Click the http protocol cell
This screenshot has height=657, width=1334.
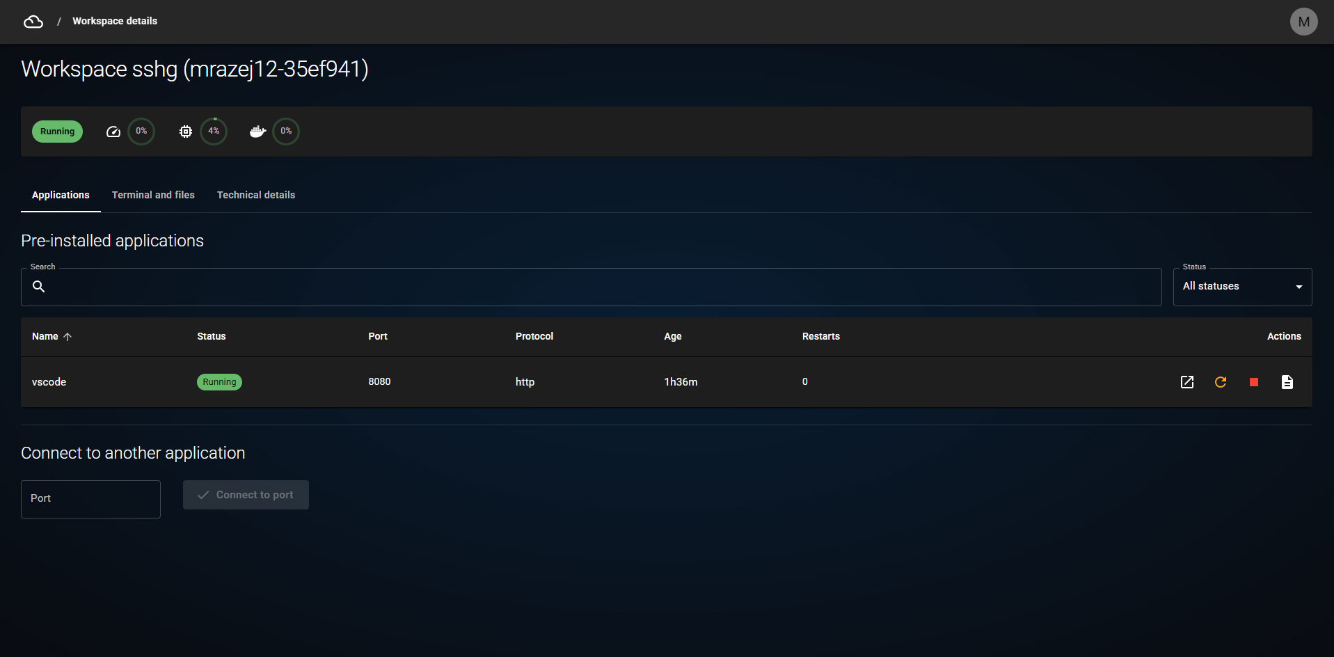coord(525,382)
